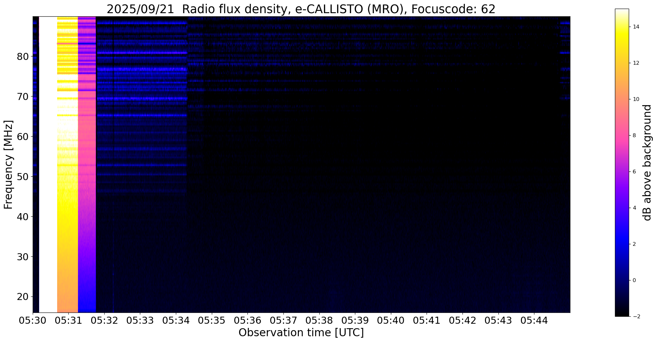
Task: Click the colorbar tick label 2
Action: [x=634, y=244]
